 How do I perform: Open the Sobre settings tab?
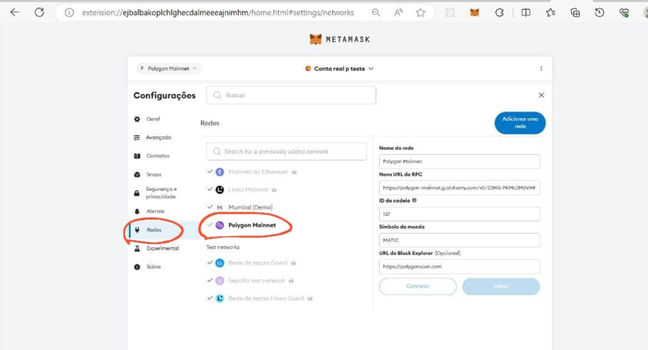pyautogui.click(x=153, y=267)
